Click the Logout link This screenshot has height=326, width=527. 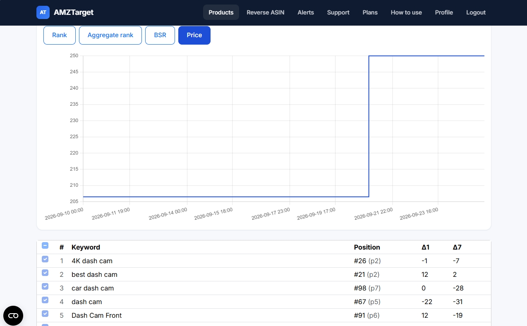[476, 12]
